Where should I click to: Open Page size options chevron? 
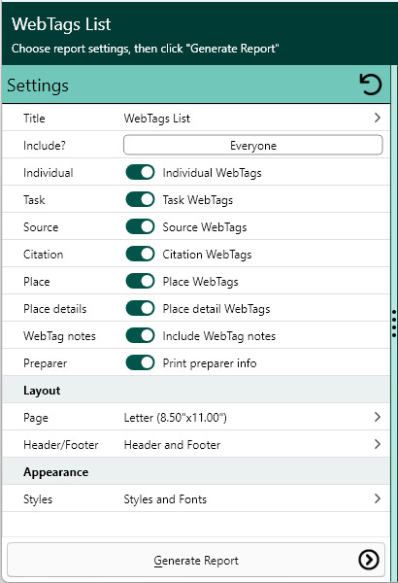[x=378, y=417]
